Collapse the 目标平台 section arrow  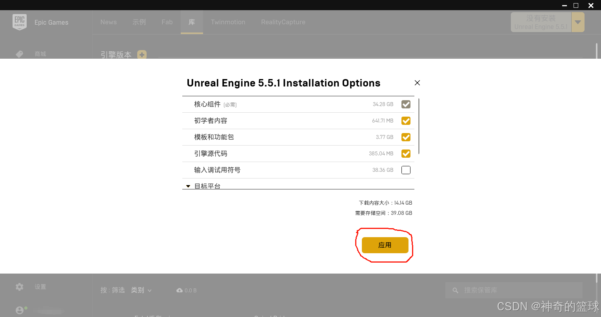coord(188,186)
